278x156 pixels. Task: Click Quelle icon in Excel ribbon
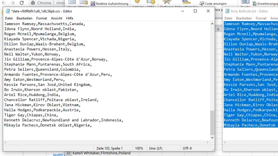[x=245, y=2]
